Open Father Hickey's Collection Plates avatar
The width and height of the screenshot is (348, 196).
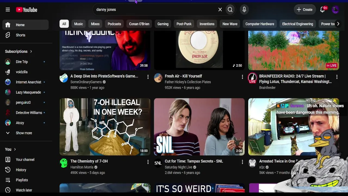tap(158, 78)
